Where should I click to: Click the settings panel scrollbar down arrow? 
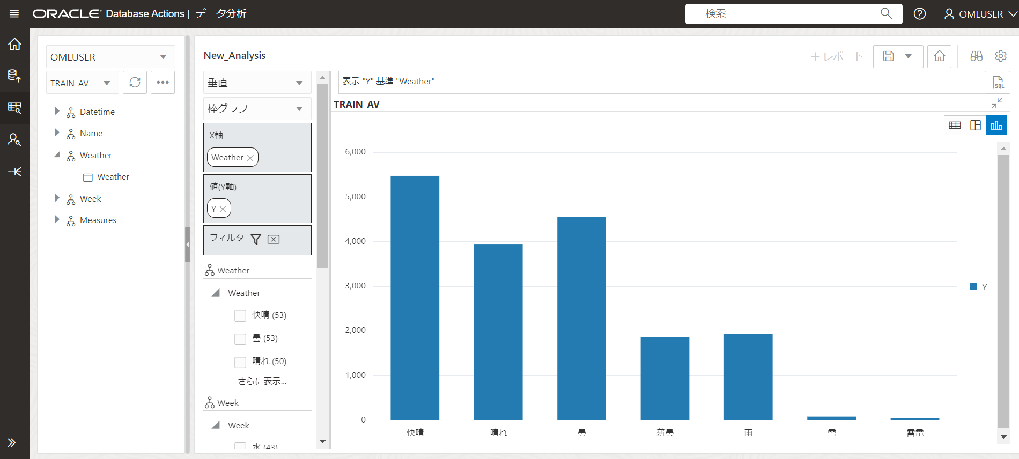[x=322, y=442]
